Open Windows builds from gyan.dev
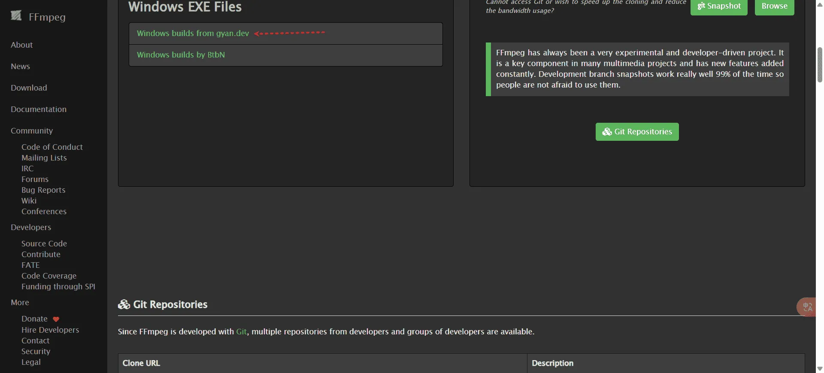The image size is (824, 373). (x=193, y=33)
